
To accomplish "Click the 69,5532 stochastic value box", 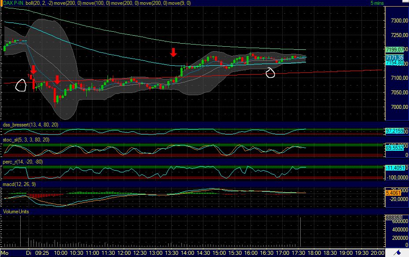I will pos(395,147).
